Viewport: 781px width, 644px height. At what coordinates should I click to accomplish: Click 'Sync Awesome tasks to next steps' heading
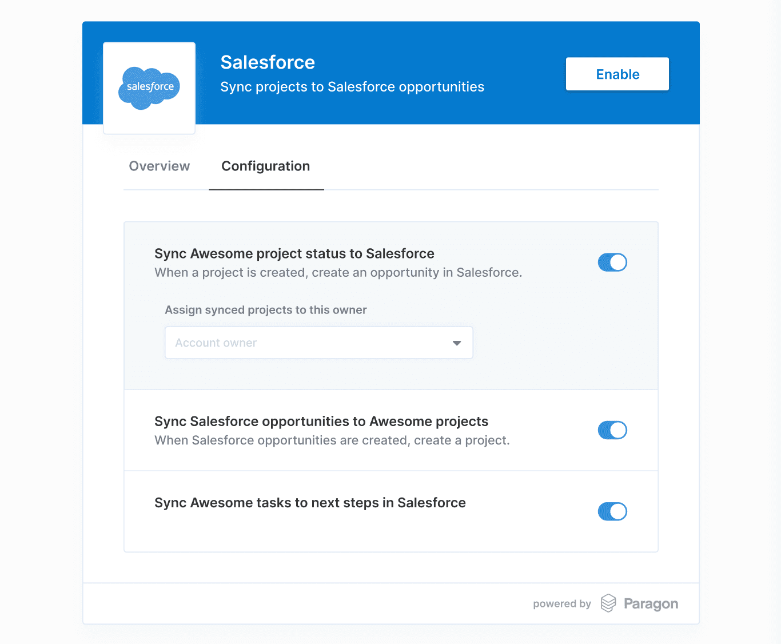310,503
